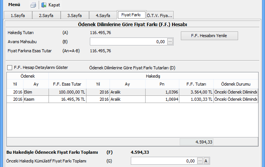Screen dimensions: 265x167
Task: Click the printer icon in the toolbar
Action: (x=33, y=5)
